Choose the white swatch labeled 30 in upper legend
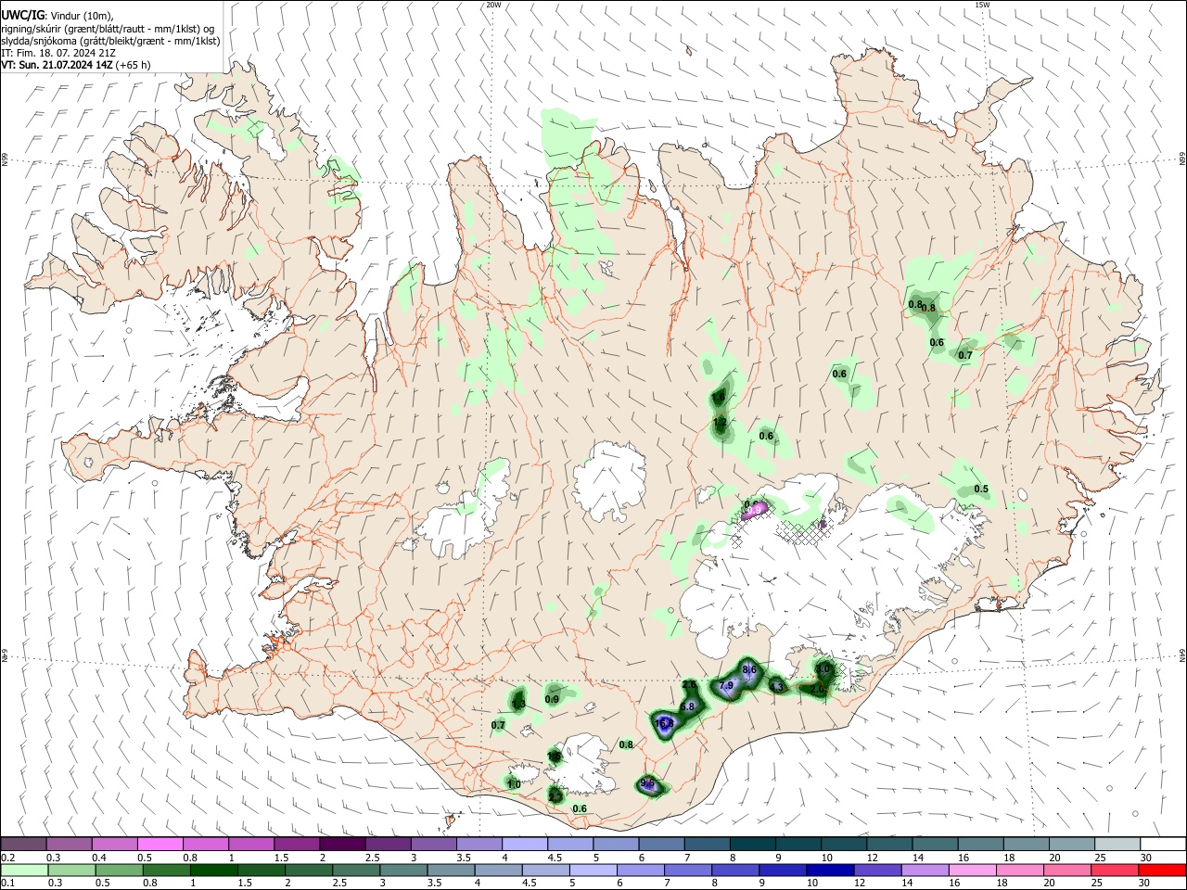Screen dimensions: 1187x890 [x=1163, y=845]
